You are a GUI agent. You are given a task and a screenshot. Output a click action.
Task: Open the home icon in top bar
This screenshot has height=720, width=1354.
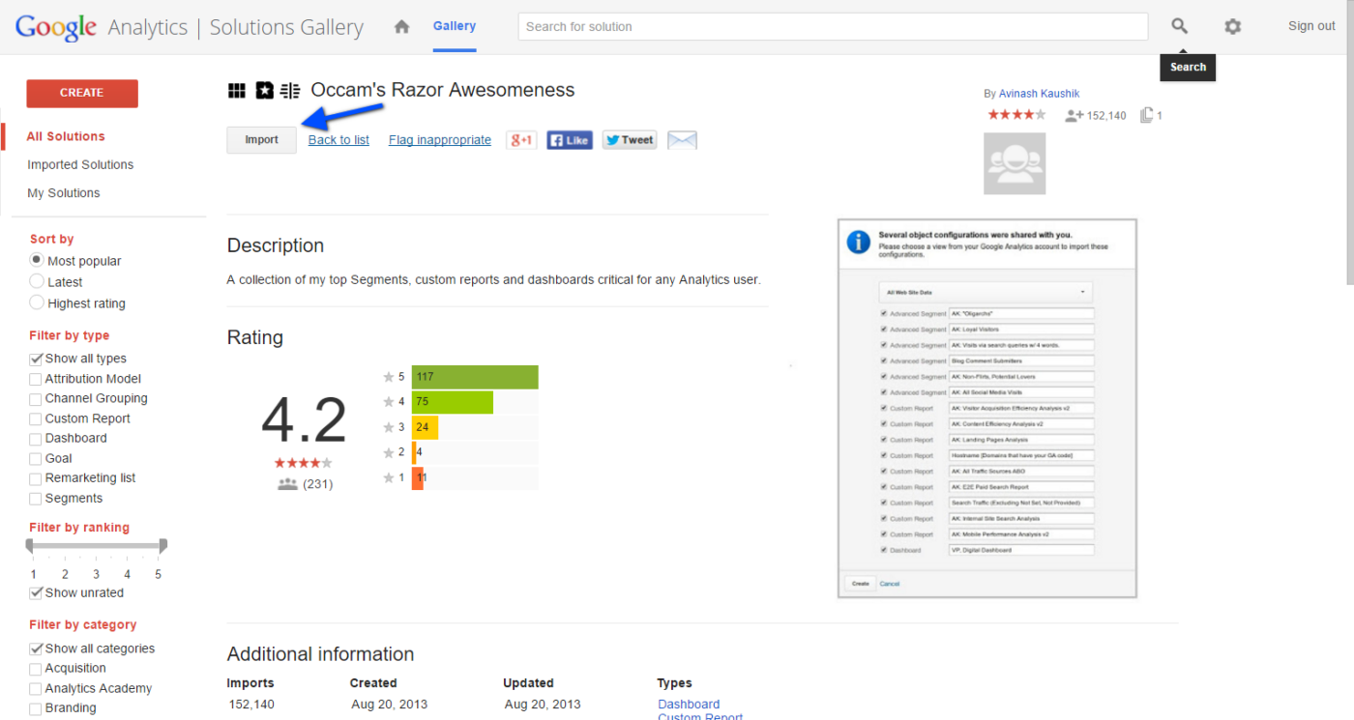[x=402, y=27]
